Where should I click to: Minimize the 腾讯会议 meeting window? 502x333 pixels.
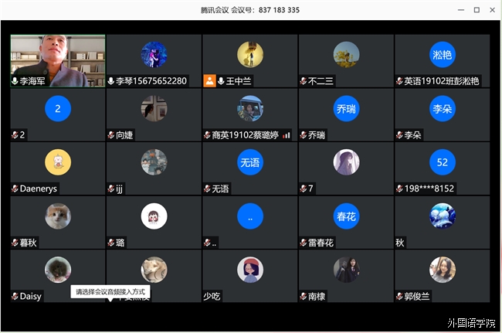coord(461,10)
